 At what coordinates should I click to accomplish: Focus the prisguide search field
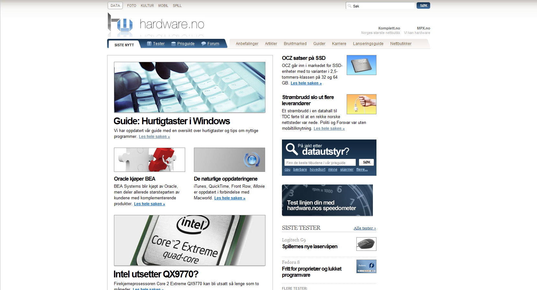320,162
